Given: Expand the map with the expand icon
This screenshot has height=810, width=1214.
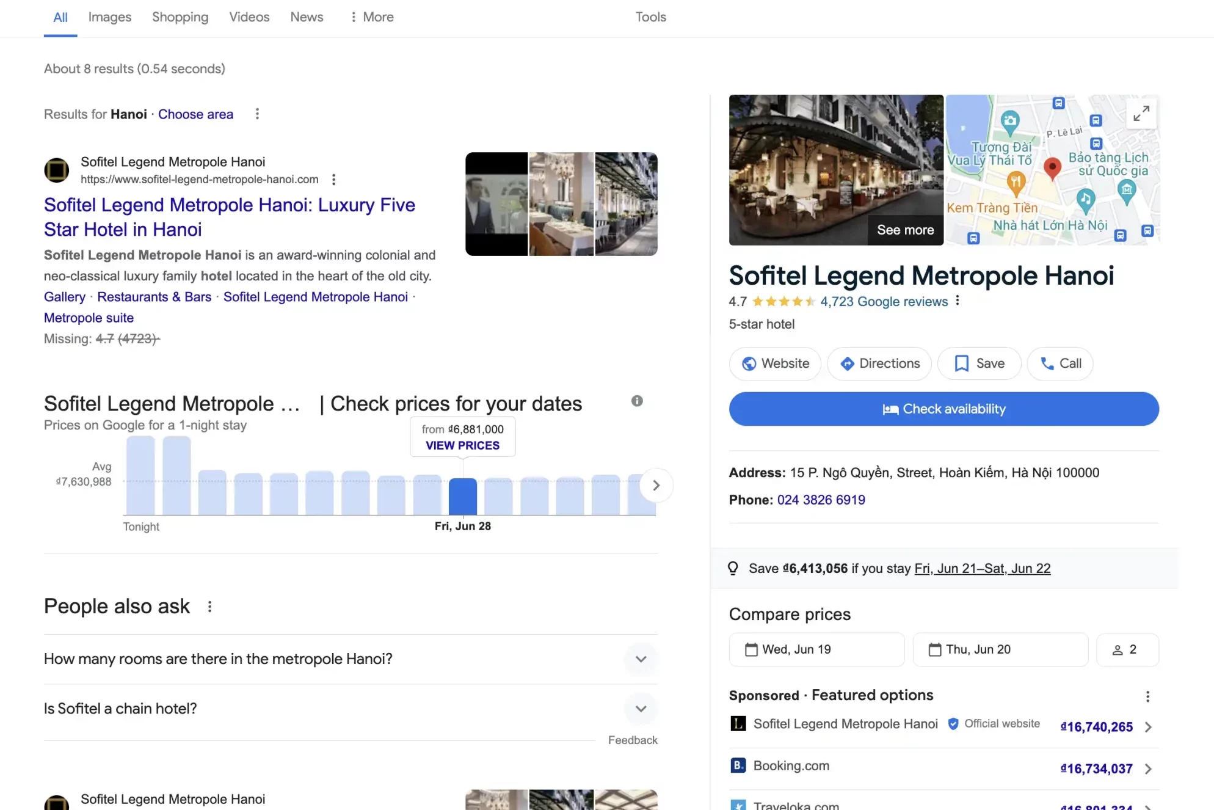Looking at the screenshot, I should point(1141,114).
